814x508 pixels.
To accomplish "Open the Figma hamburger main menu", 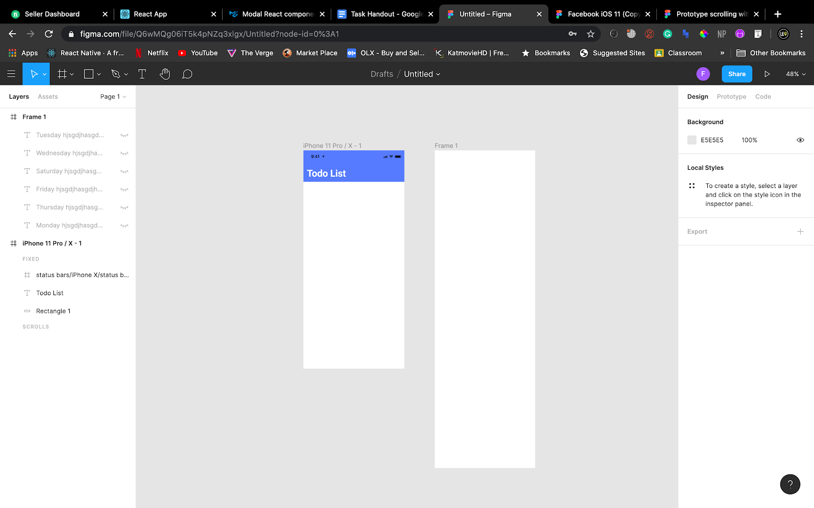I will (x=11, y=74).
